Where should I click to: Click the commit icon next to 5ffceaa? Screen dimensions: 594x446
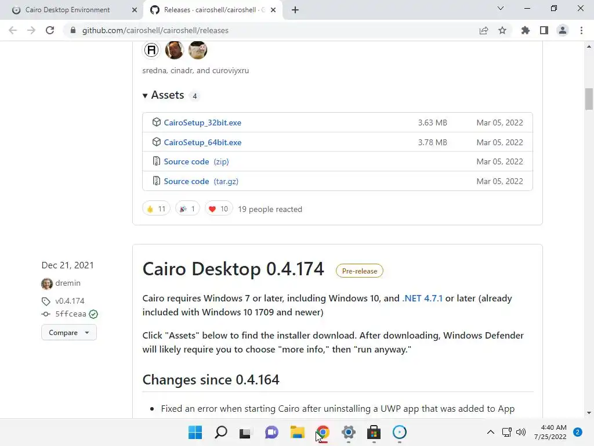point(46,314)
